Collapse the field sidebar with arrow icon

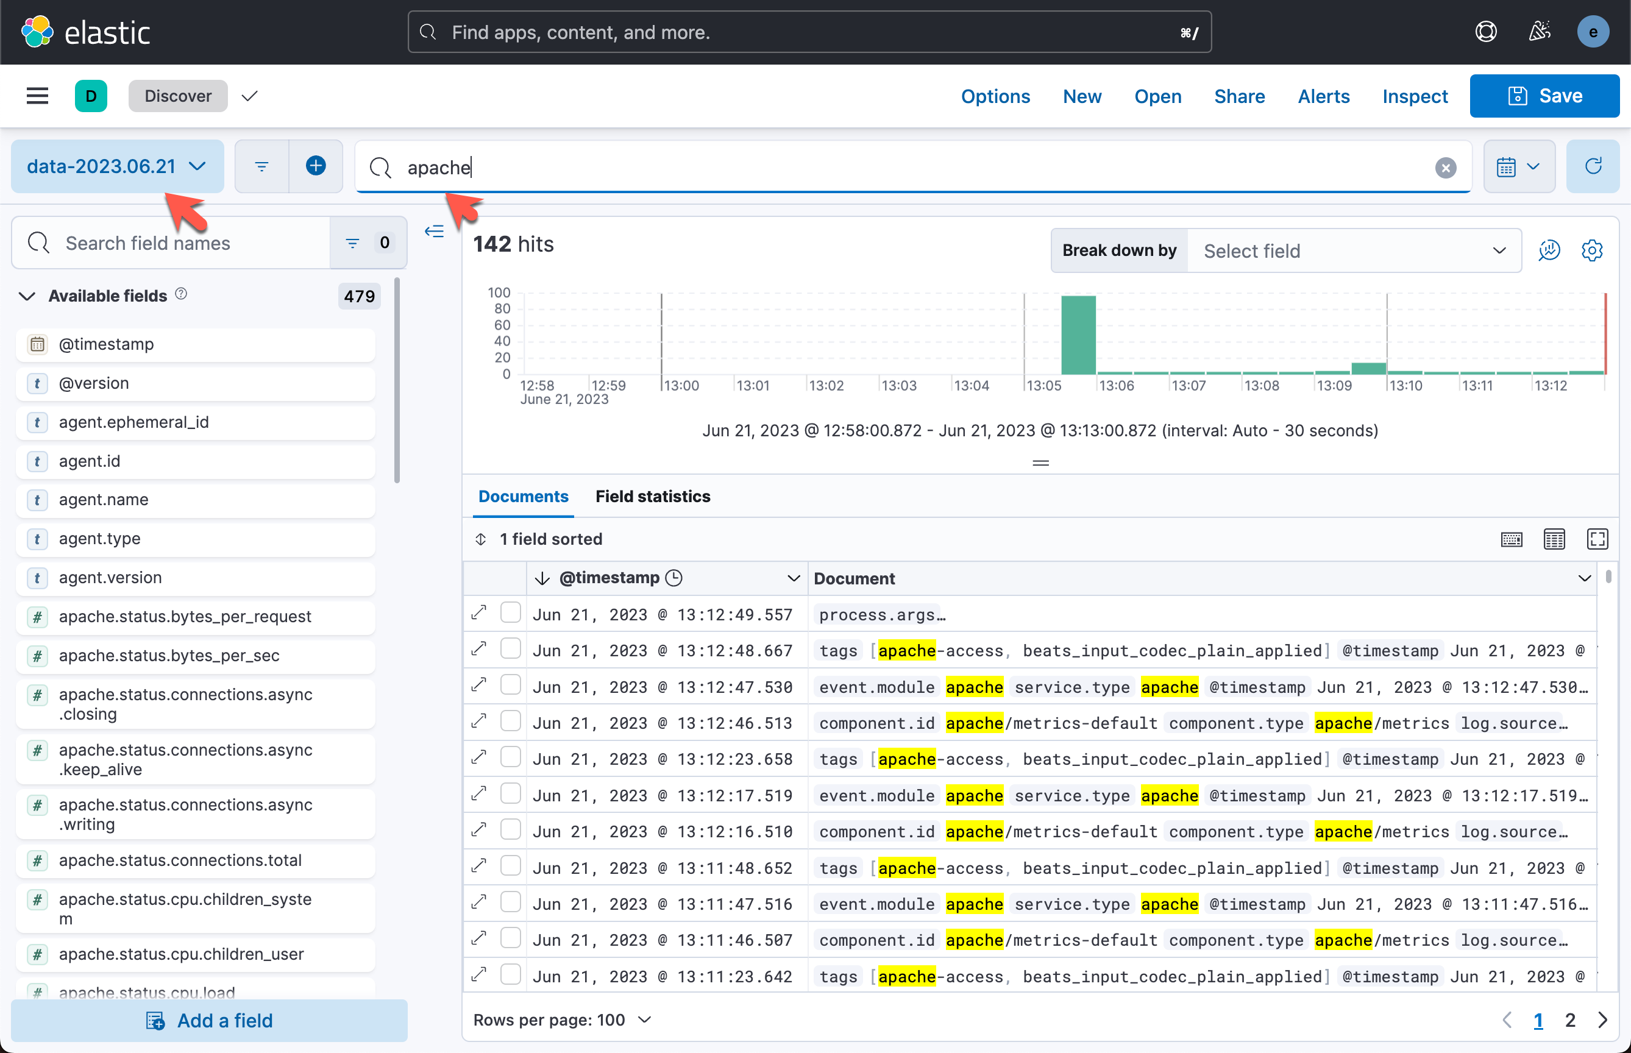434,232
